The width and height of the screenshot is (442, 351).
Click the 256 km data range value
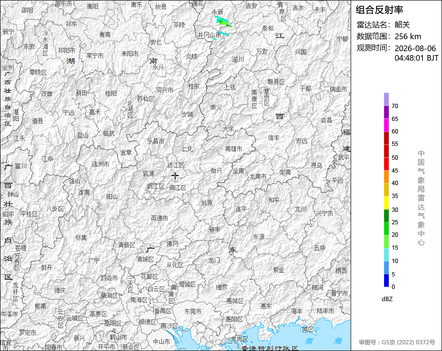pyautogui.click(x=408, y=36)
